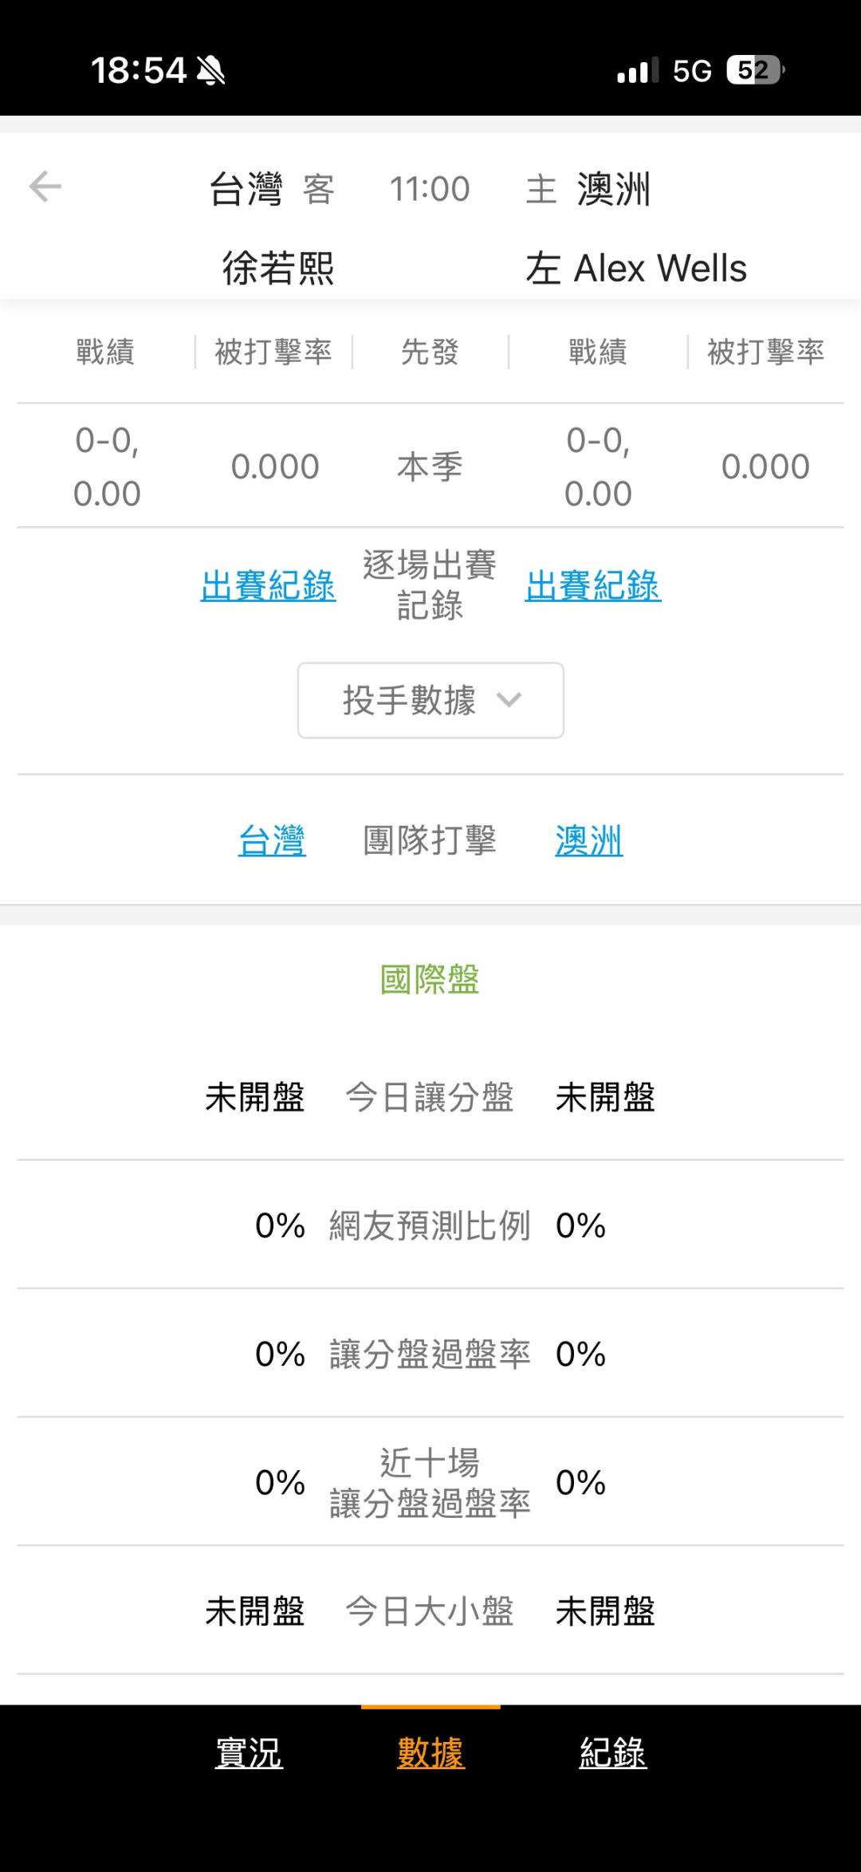861x1872 pixels.
Task: Tap the home team name 澳洲 in header
Action: click(614, 190)
